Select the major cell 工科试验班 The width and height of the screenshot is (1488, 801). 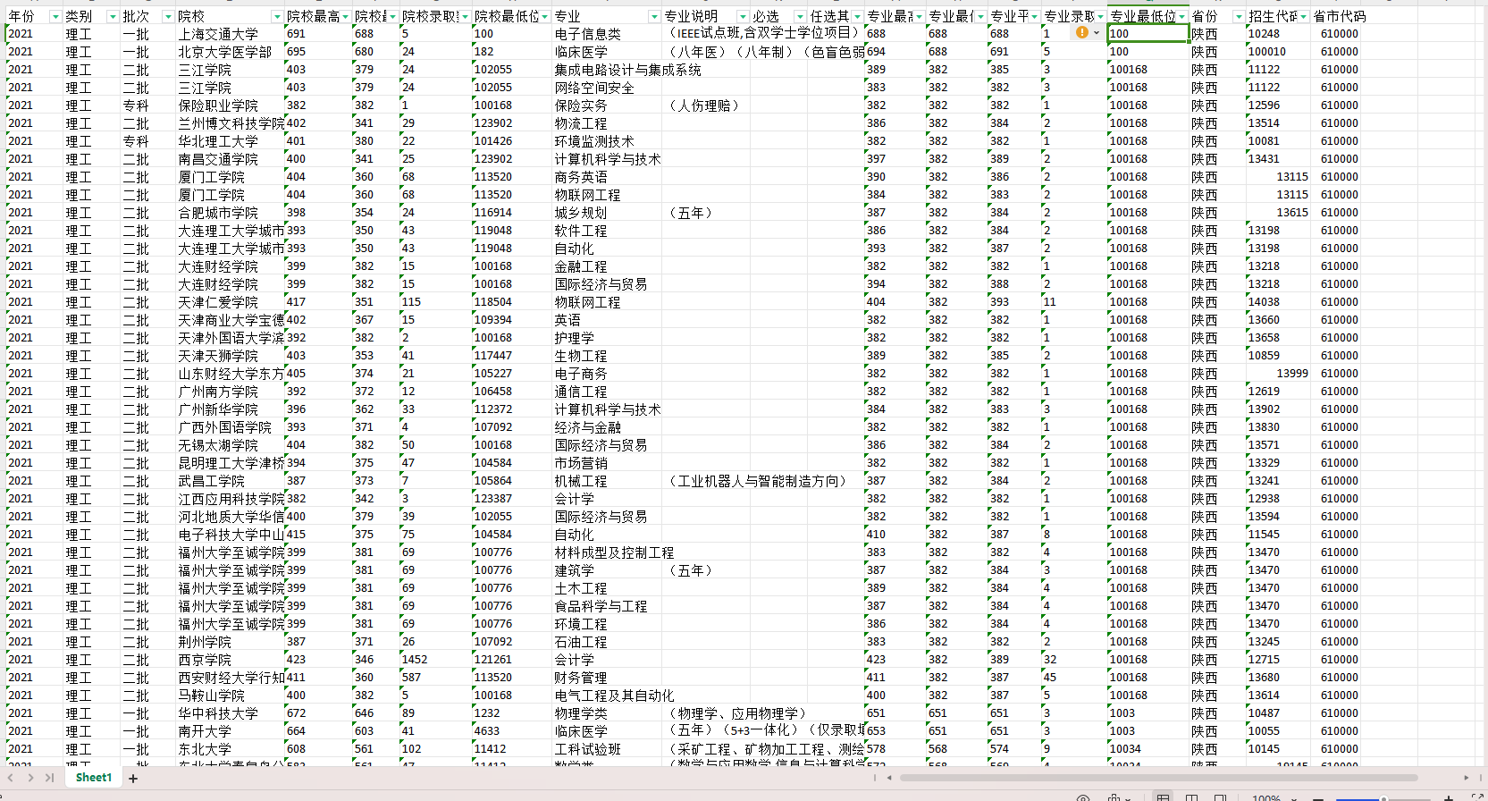click(607, 749)
